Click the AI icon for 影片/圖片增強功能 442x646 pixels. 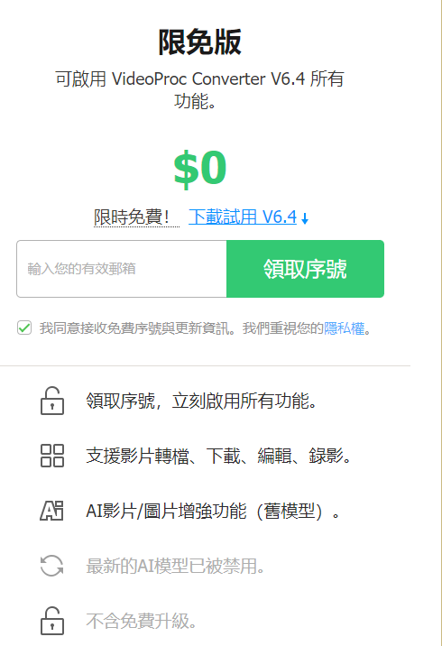coord(52,511)
